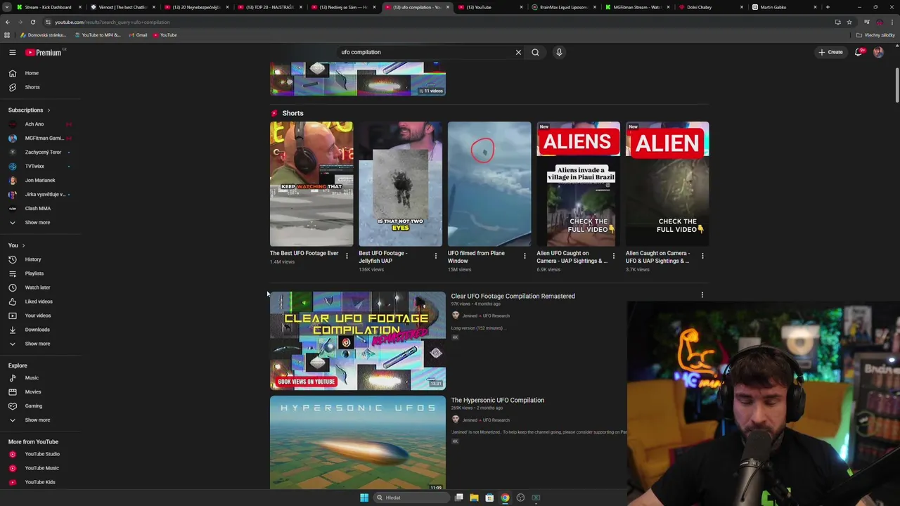Open the notifications bell

859,52
